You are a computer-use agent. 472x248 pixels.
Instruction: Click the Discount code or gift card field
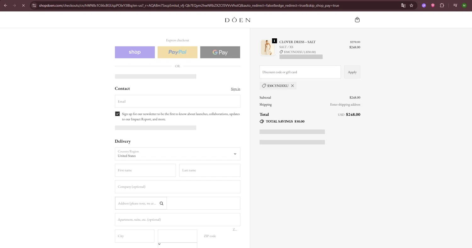(x=300, y=72)
